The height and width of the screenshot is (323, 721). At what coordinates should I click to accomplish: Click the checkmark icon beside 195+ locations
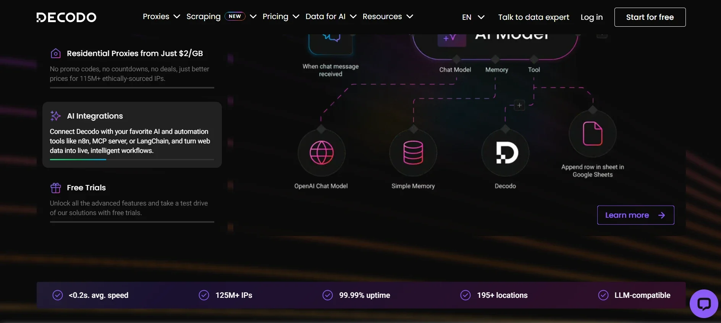[466, 295]
